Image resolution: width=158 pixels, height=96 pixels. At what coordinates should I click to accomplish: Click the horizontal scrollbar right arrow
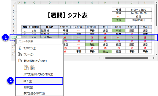(x=153, y=58)
